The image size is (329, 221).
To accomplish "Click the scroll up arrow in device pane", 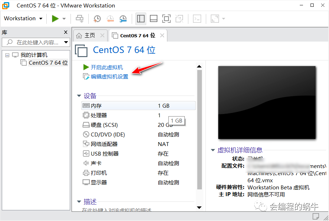I will 199,66.
